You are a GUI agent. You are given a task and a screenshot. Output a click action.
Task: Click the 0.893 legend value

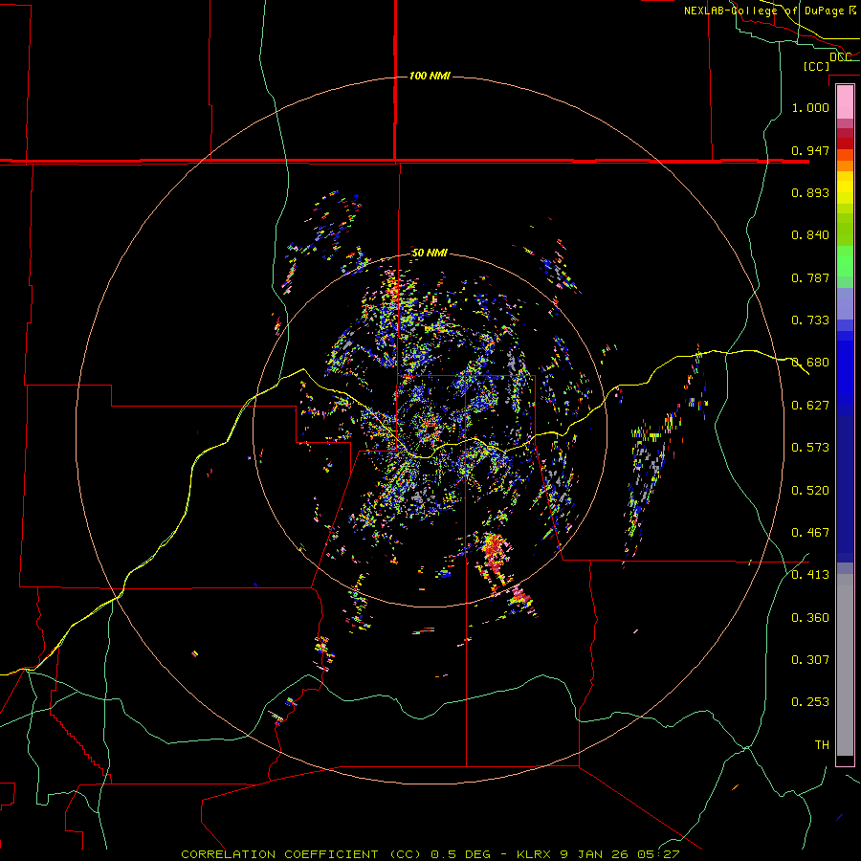810,192
